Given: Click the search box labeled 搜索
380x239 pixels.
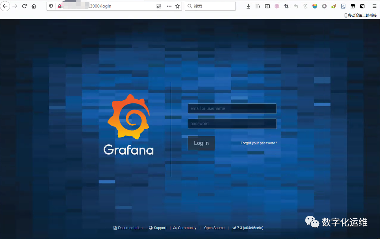Looking at the screenshot, I should pyautogui.click(x=210, y=6).
